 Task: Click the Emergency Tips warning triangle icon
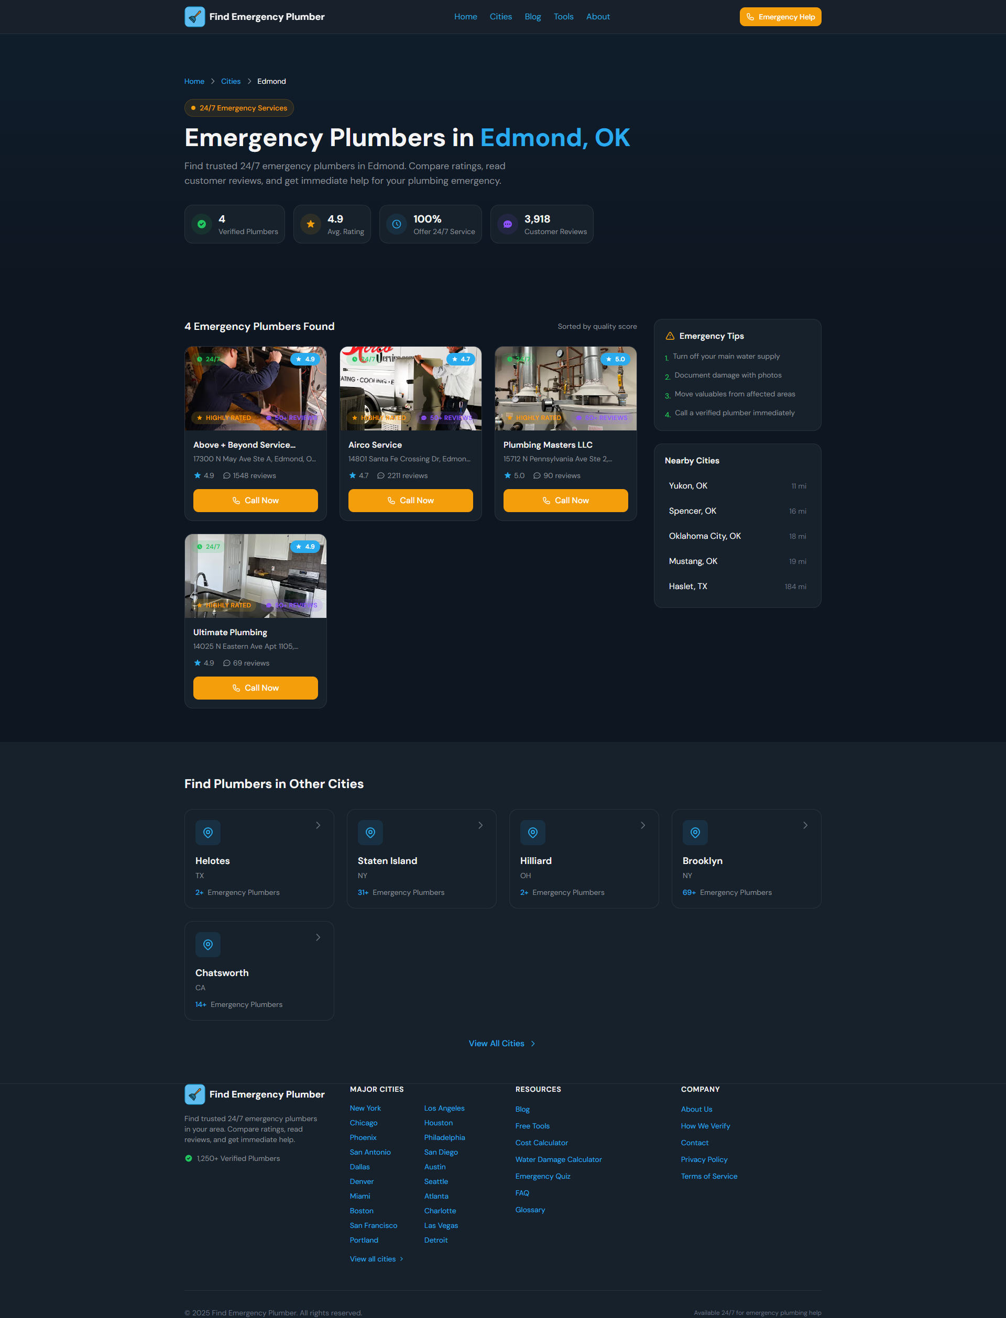coord(670,336)
